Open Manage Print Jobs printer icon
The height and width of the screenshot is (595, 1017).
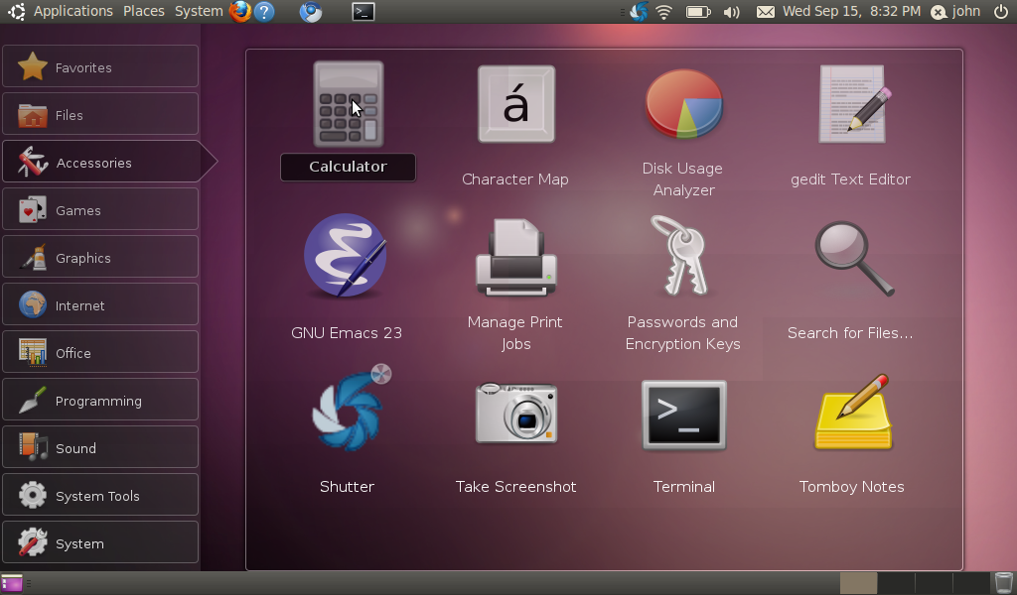coord(515,258)
